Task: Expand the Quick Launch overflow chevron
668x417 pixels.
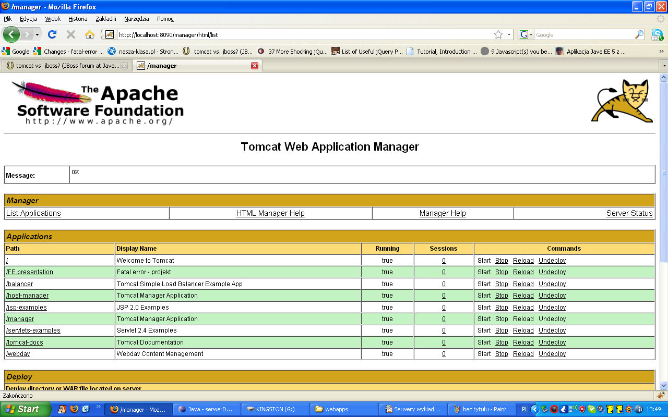Action: coord(98,407)
